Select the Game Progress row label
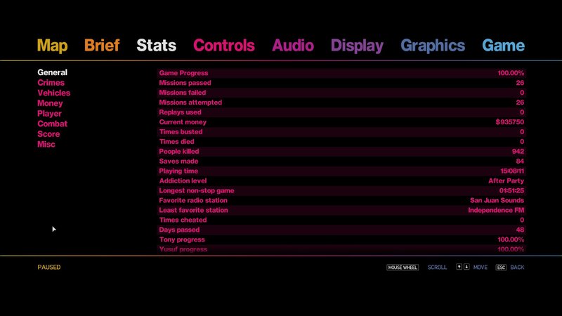Screen dimensions: 562x316 (183, 73)
